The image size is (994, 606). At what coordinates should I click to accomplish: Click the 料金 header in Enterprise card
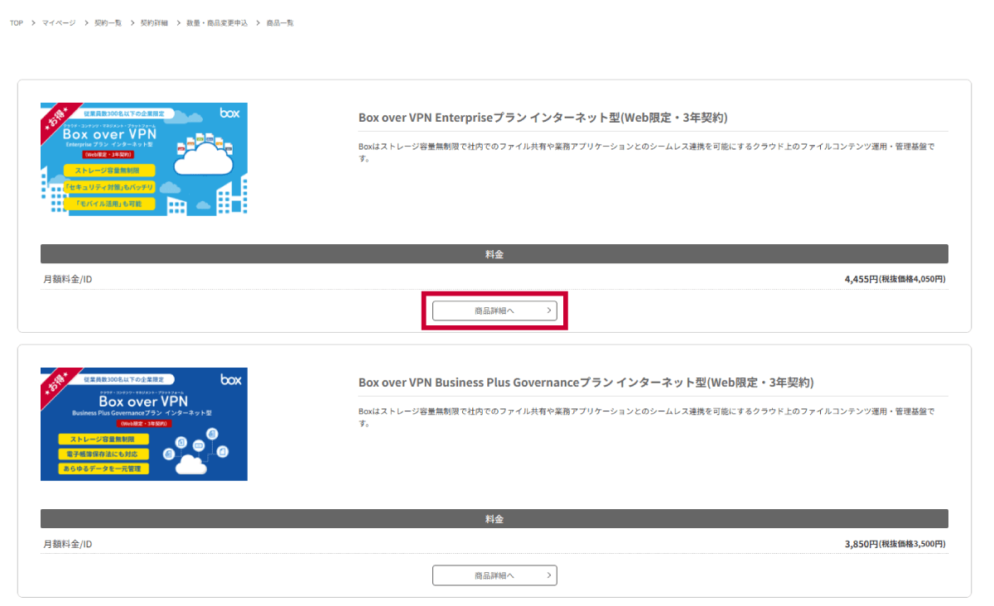(x=495, y=254)
